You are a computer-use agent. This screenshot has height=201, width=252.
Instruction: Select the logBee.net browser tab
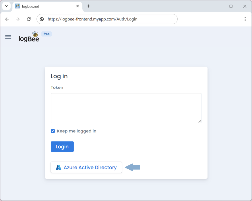coord(43,6)
